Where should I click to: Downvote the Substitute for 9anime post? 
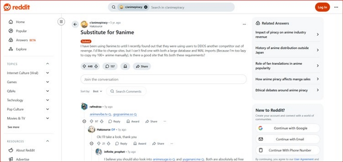[x=96, y=66]
